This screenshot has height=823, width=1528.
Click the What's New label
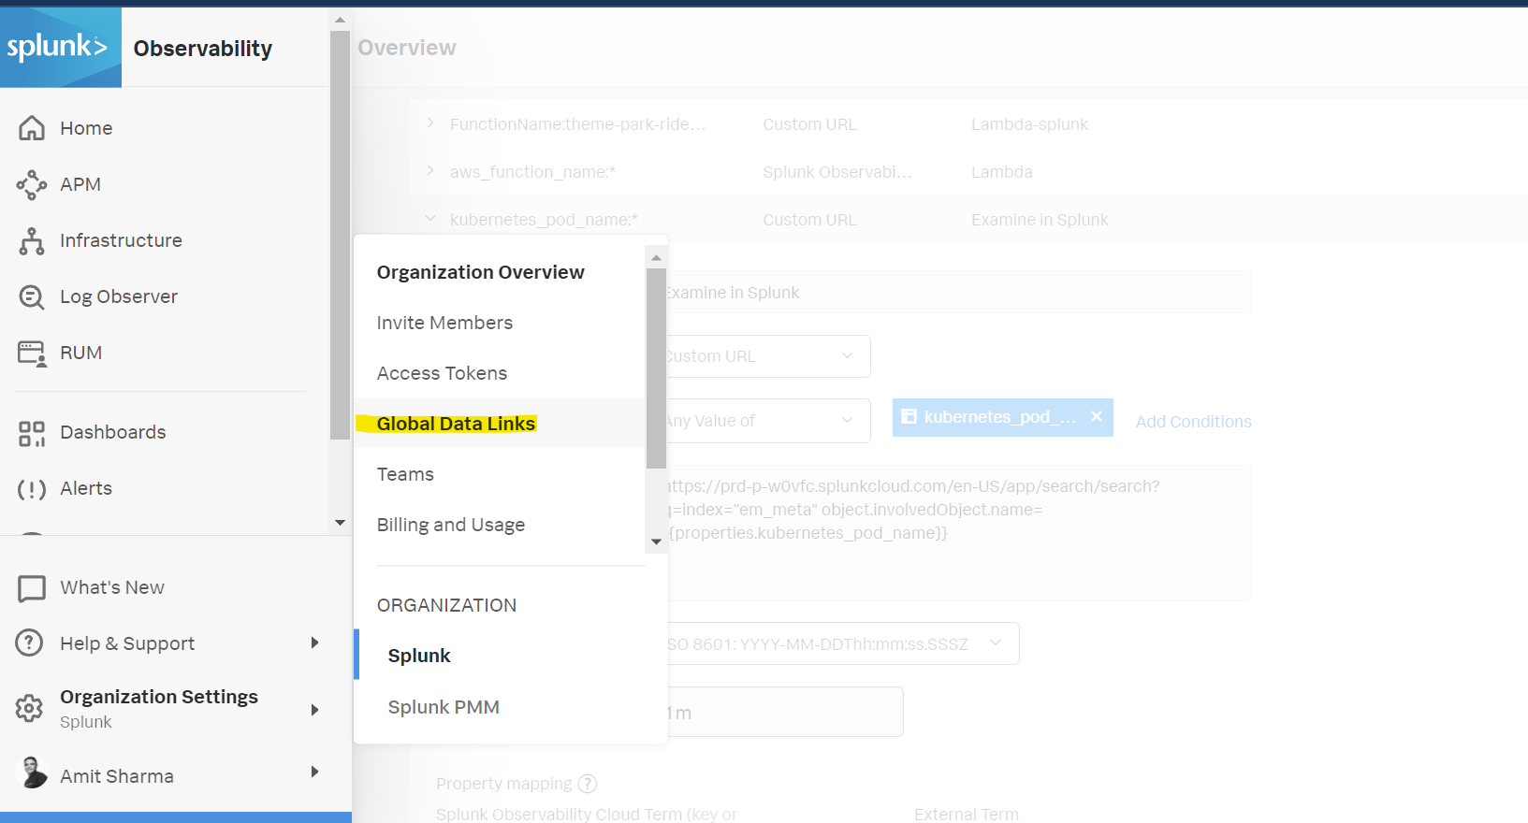[112, 587]
